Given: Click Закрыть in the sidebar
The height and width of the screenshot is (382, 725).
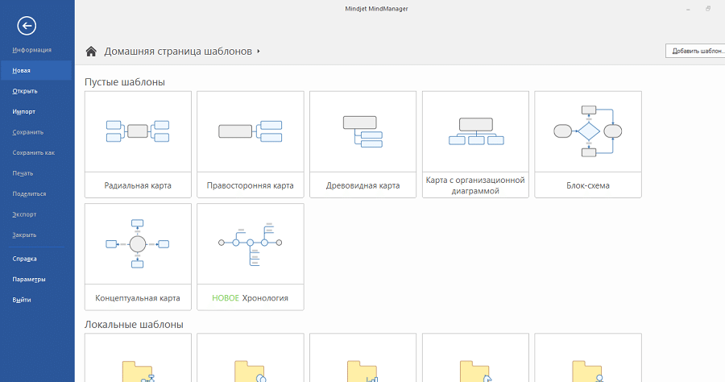Looking at the screenshot, I should (x=24, y=235).
